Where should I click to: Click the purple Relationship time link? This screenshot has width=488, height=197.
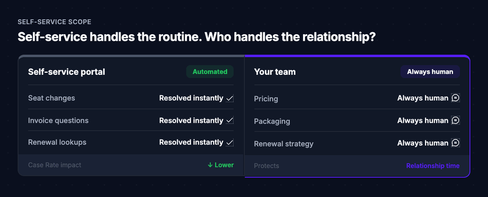(433, 166)
